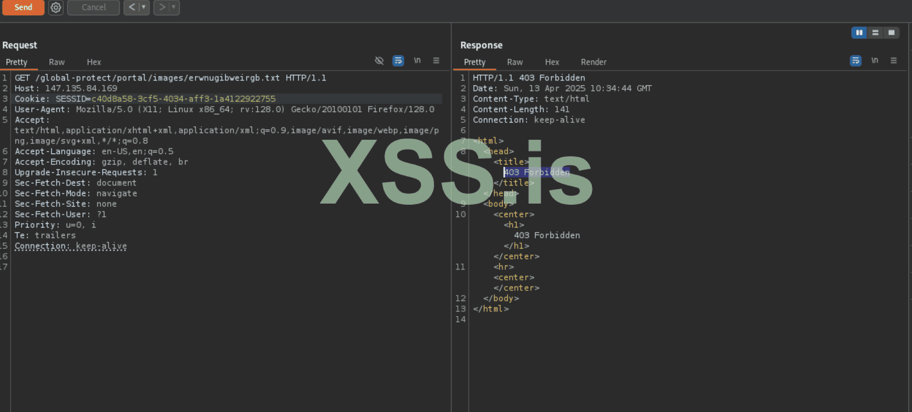Click the orange Send button
The width and height of the screenshot is (912, 412).
tap(23, 7)
